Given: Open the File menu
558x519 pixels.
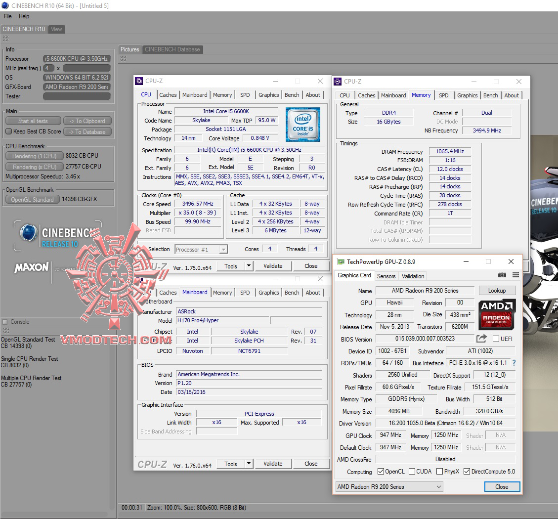Looking at the screenshot, I should click(x=8, y=16).
